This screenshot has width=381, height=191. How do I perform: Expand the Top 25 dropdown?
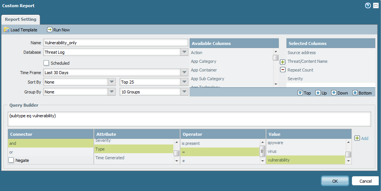pos(184,82)
